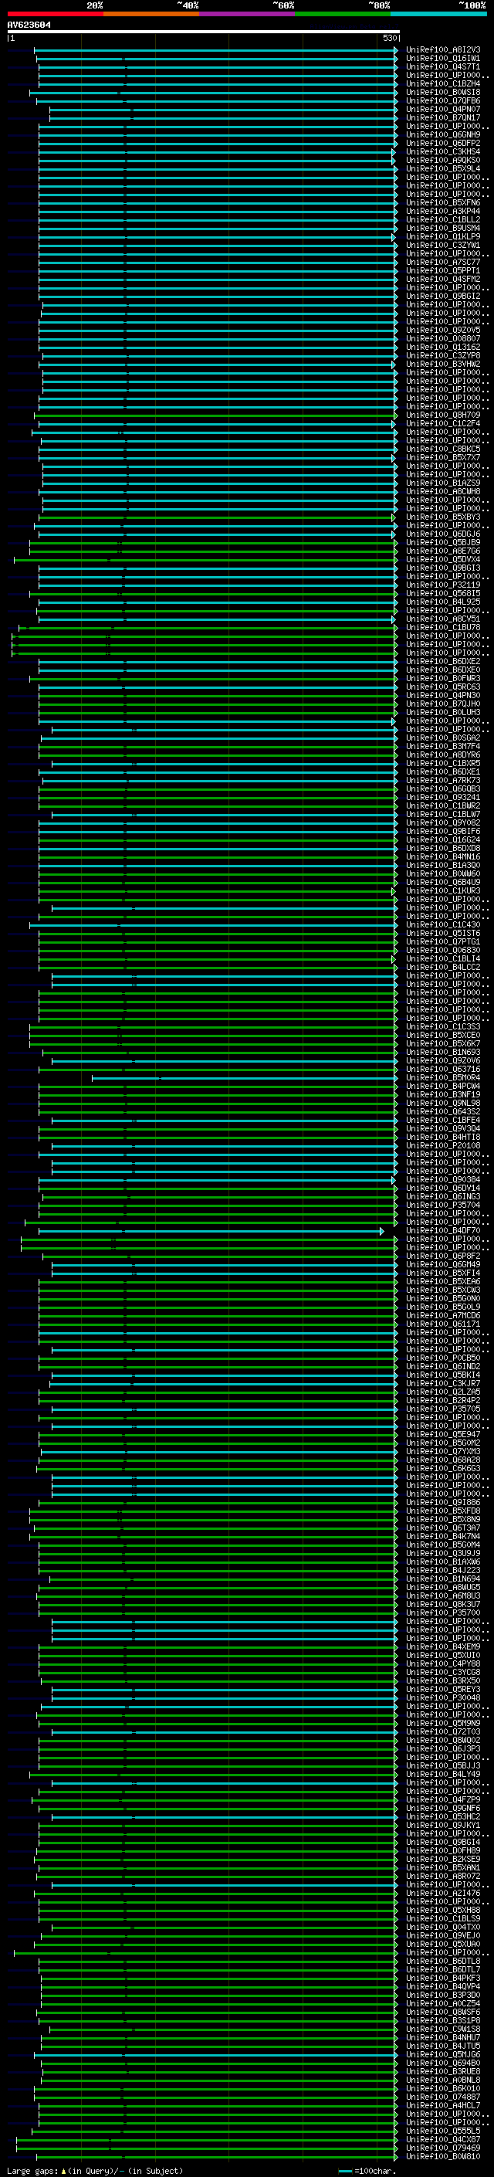Open the UniRef100_A8I2V3 hit link

pyautogui.click(x=443, y=50)
